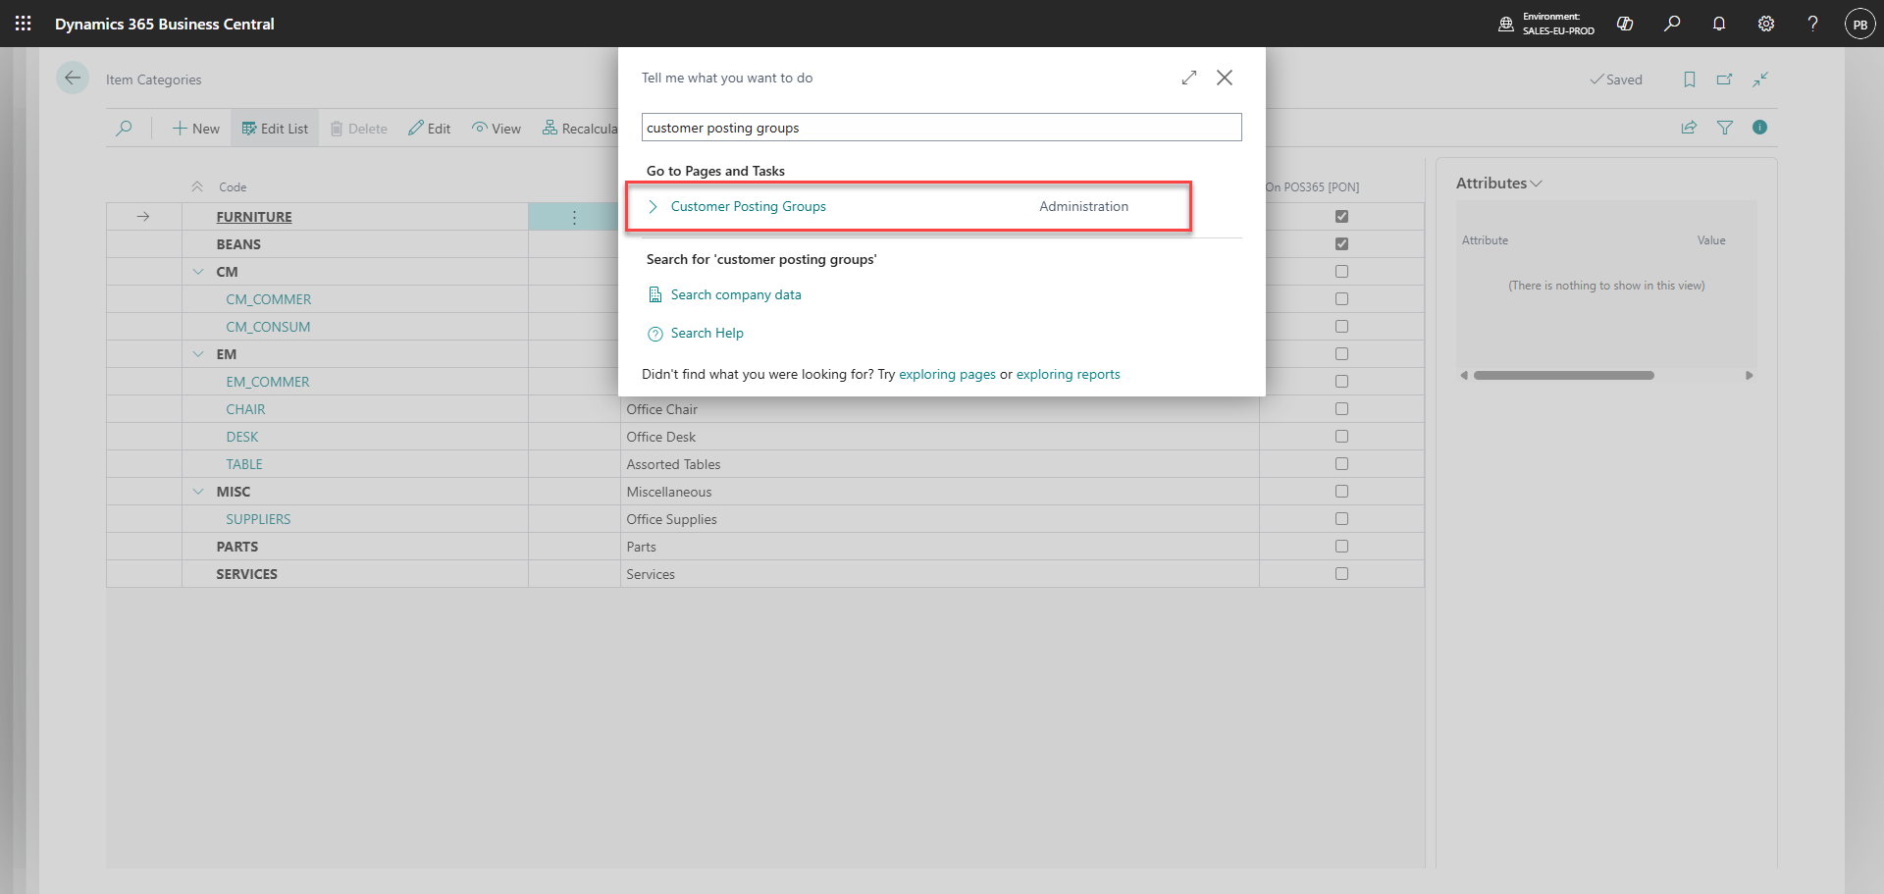Click the Dynamics 365 Business Central title

point(165,24)
